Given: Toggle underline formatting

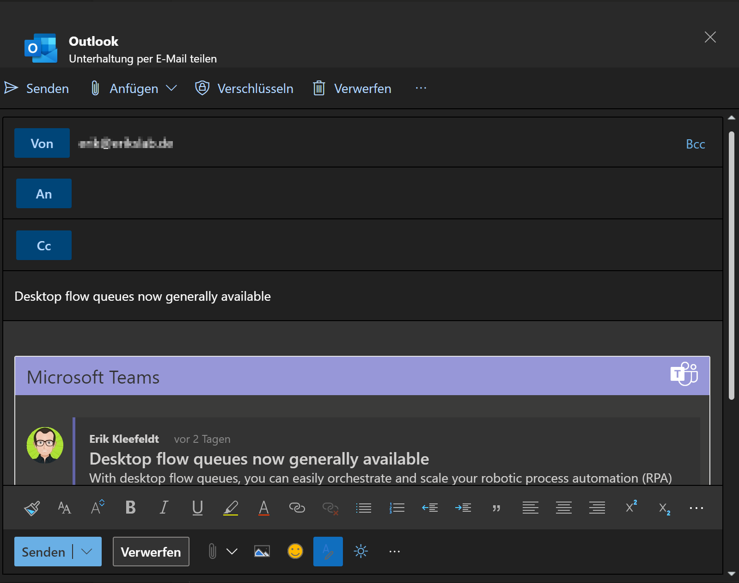Looking at the screenshot, I should [197, 508].
